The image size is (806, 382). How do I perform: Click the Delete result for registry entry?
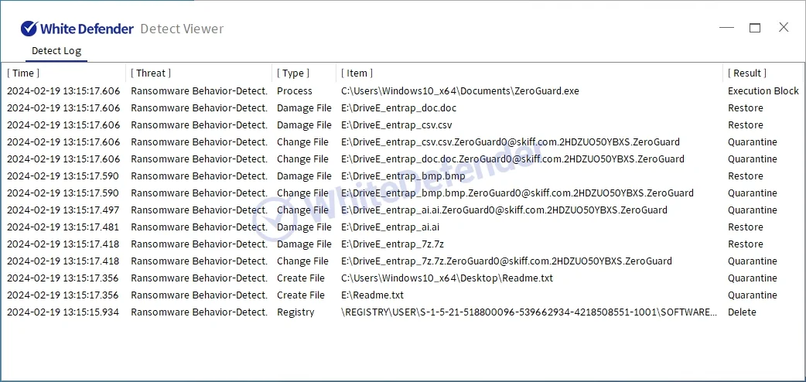point(742,312)
